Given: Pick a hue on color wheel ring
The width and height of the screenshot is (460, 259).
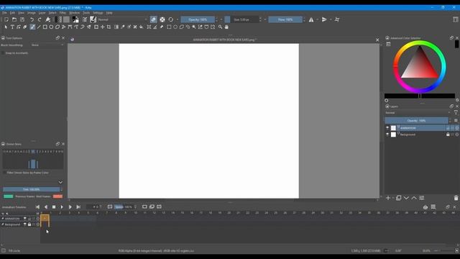Looking at the screenshot, I should [x=420, y=43].
